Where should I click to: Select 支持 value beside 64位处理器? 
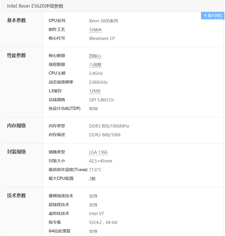point(93,231)
